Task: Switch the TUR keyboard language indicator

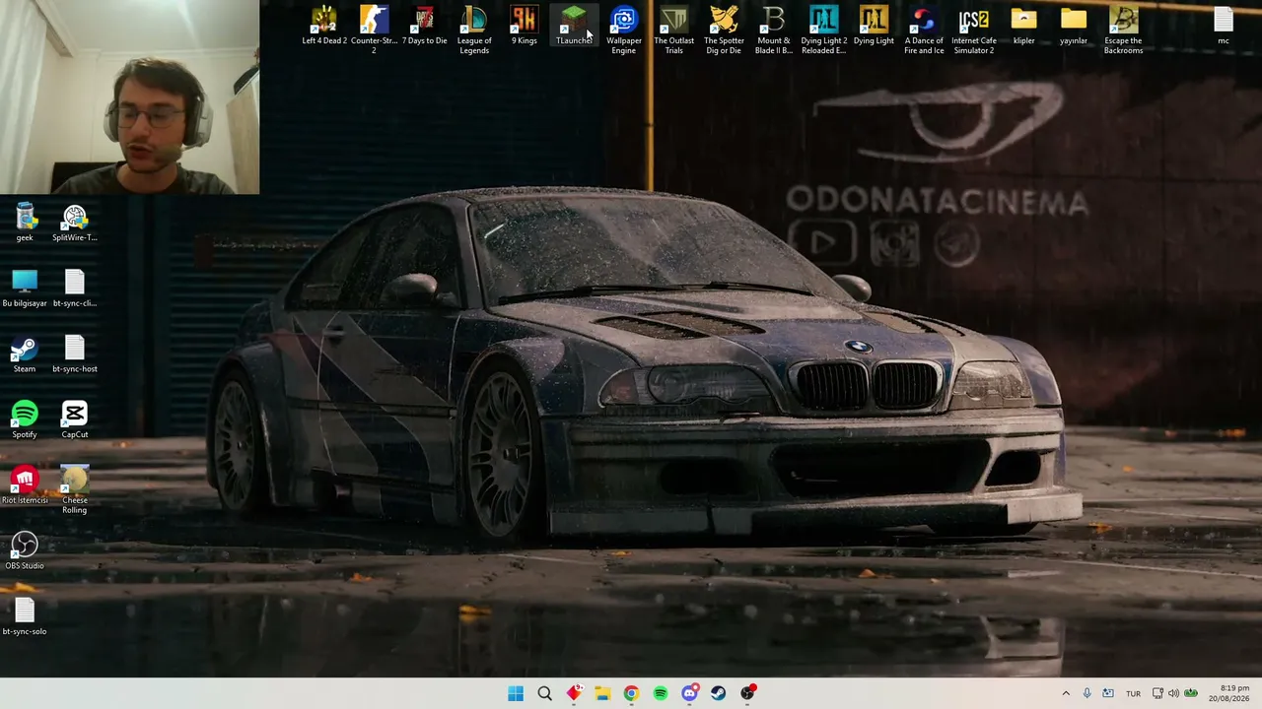Action: click(1133, 693)
